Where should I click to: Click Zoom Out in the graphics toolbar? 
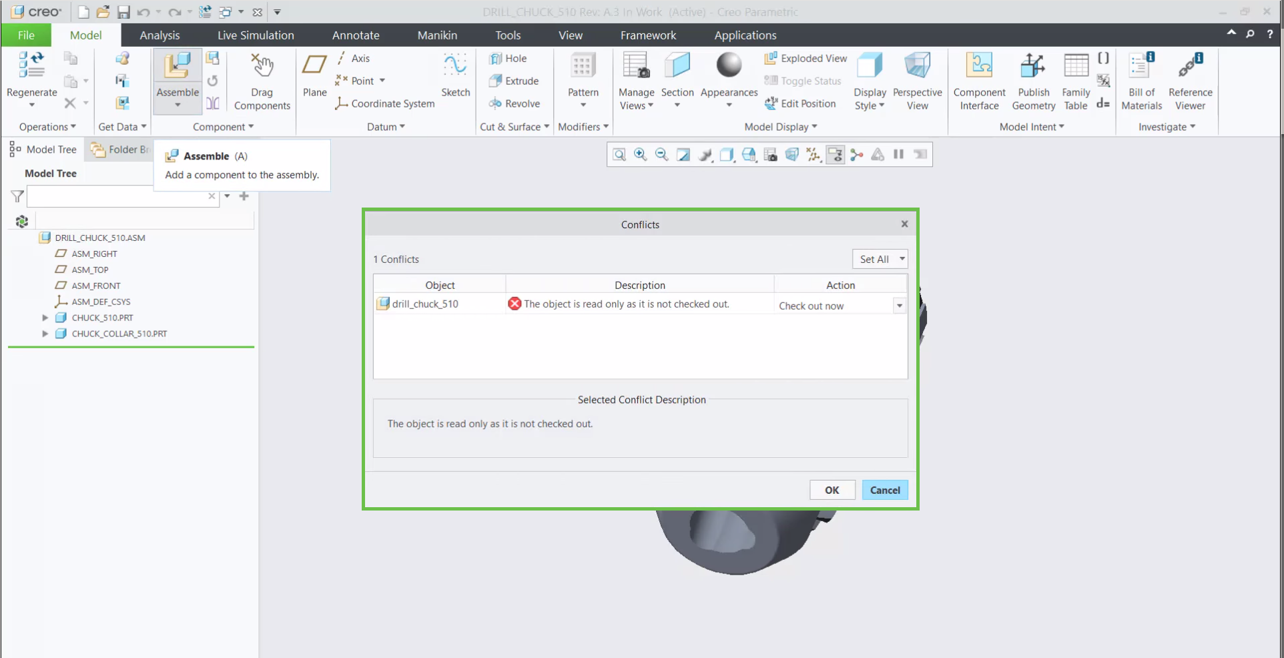pyautogui.click(x=662, y=155)
